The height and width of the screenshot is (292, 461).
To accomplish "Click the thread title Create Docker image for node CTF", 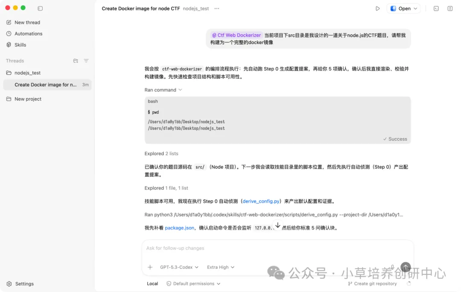I will click(x=140, y=9).
